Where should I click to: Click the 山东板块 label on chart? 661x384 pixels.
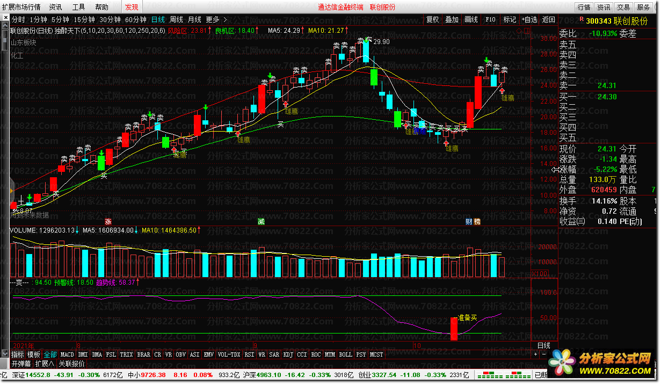pos(24,42)
